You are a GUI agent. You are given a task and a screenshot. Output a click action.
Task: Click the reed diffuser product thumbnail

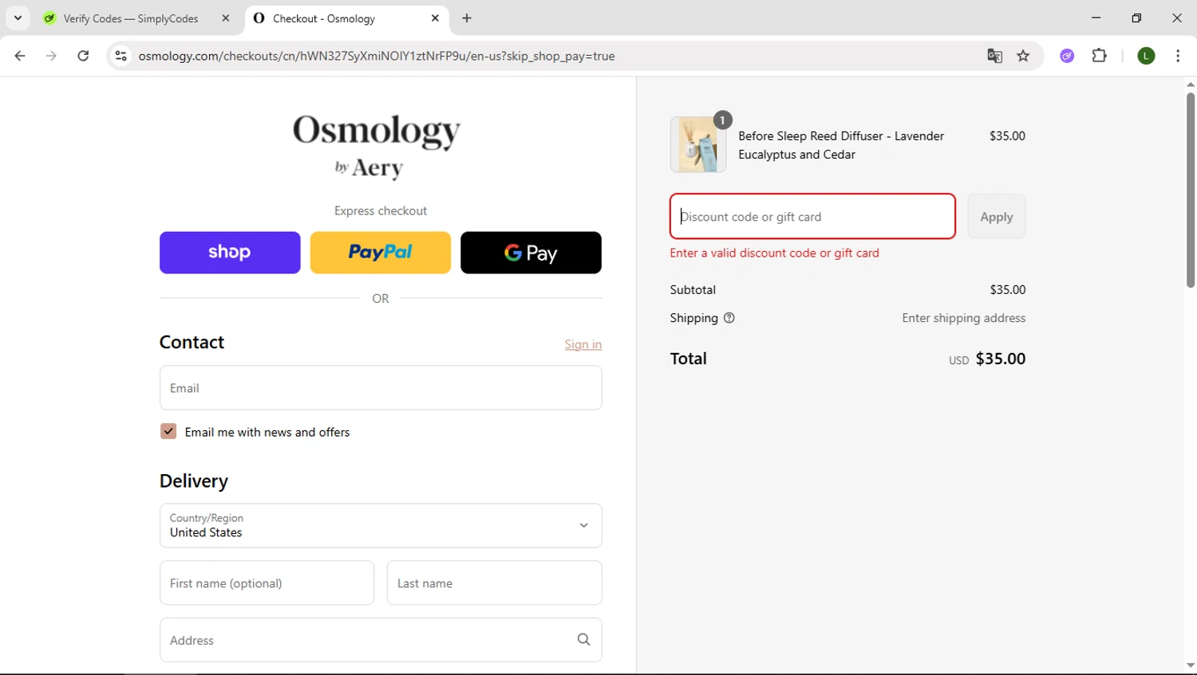pyautogui.click(x=698, y=145)
